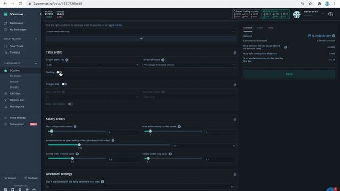The width and height of the screenshot is (340, 191).
Task: Click the Advanced settings help icon
Action: point(235,175)
